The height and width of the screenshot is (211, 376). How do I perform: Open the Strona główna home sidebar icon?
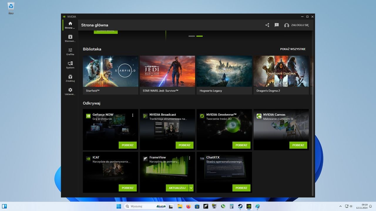(70, 25)
